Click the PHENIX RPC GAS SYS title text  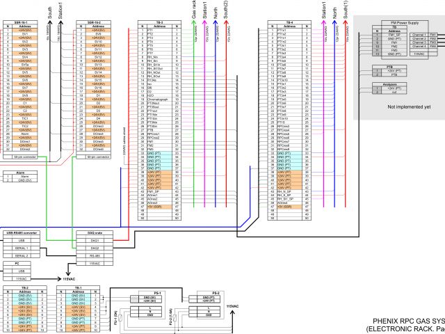click(x=404, y=321)
